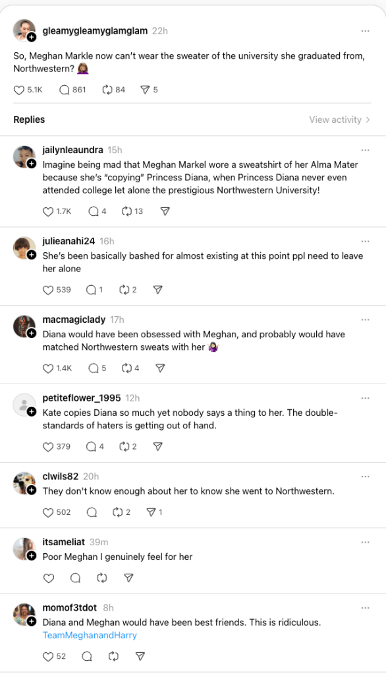The image size is (386, 676).
Task: Like jailynleaundra's reply about Princess Diana
Action: pyautogui.click(x=48, y=212)
